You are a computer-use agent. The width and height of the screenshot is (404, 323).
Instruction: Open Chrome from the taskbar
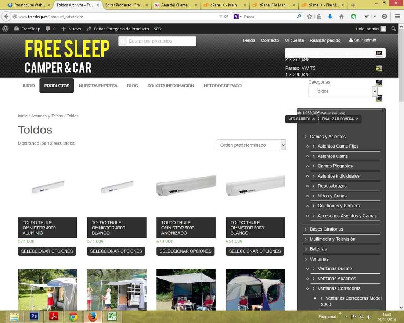click(x=73, y=316)
